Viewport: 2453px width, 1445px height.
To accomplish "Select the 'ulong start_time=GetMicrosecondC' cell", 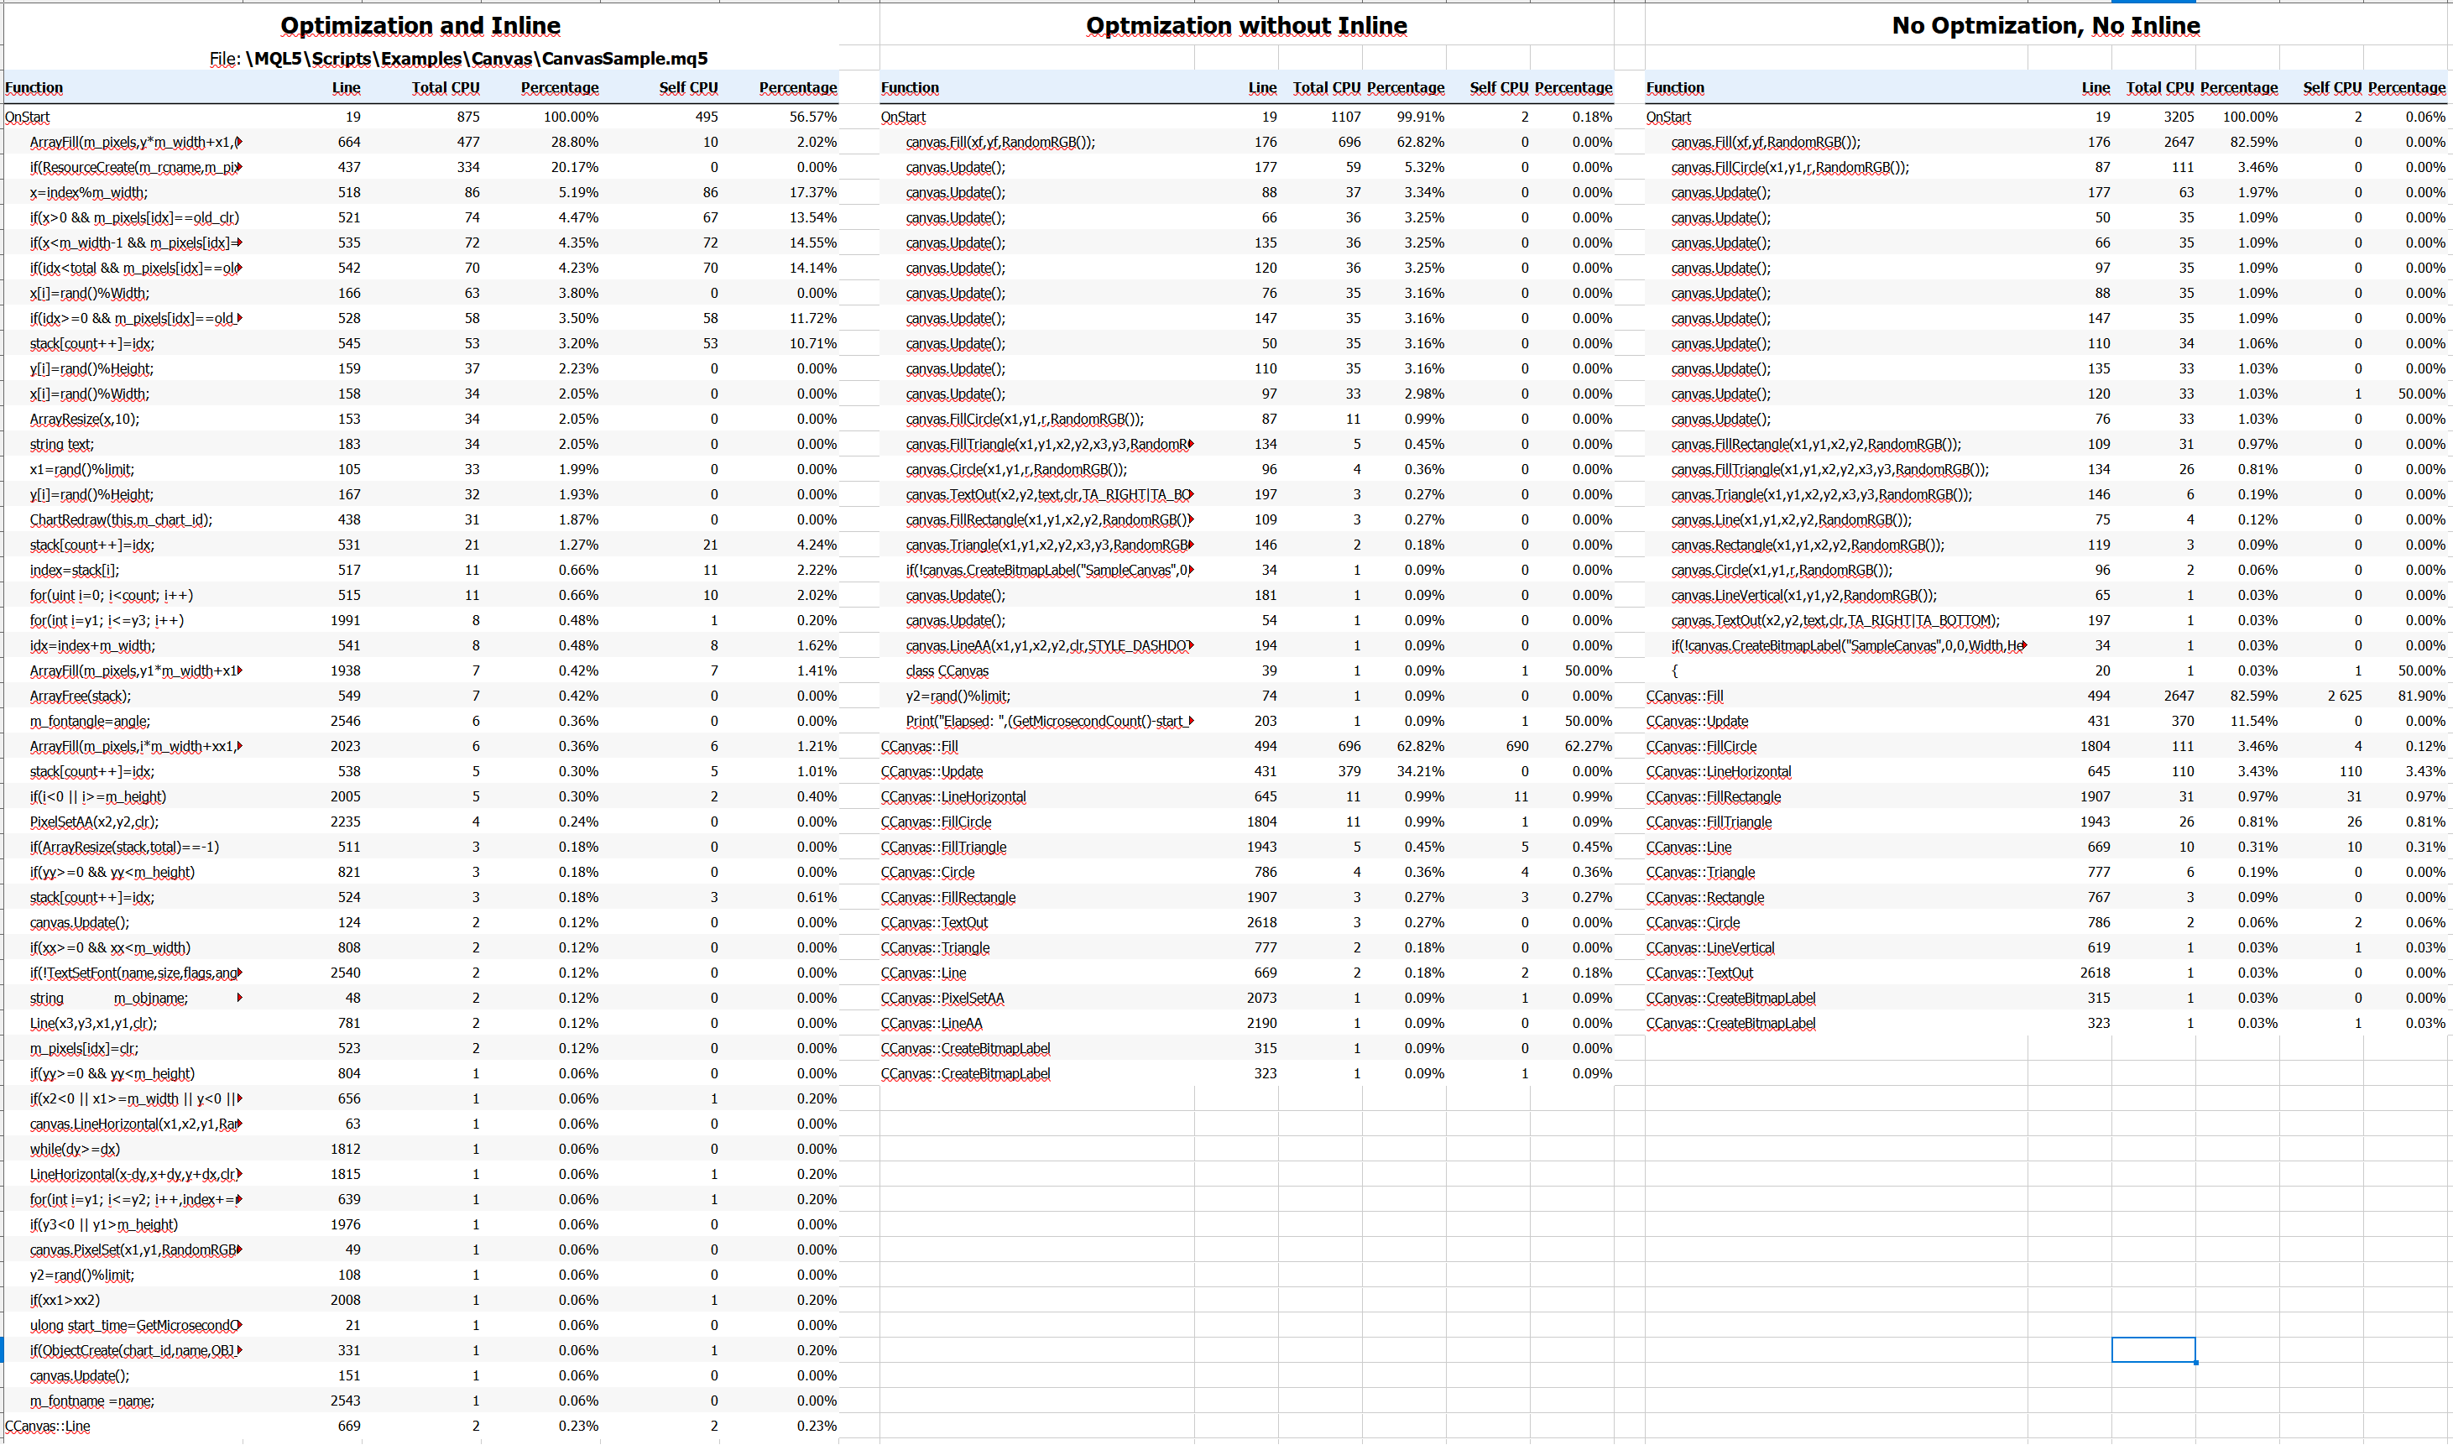I will 135,1325.
